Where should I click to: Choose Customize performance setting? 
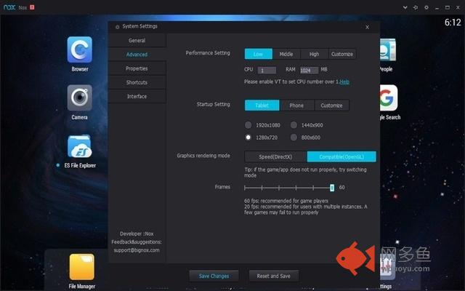pos(342,54)
